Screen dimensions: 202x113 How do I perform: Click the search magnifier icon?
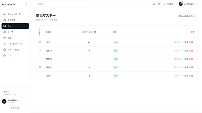[x=37, y=4]
